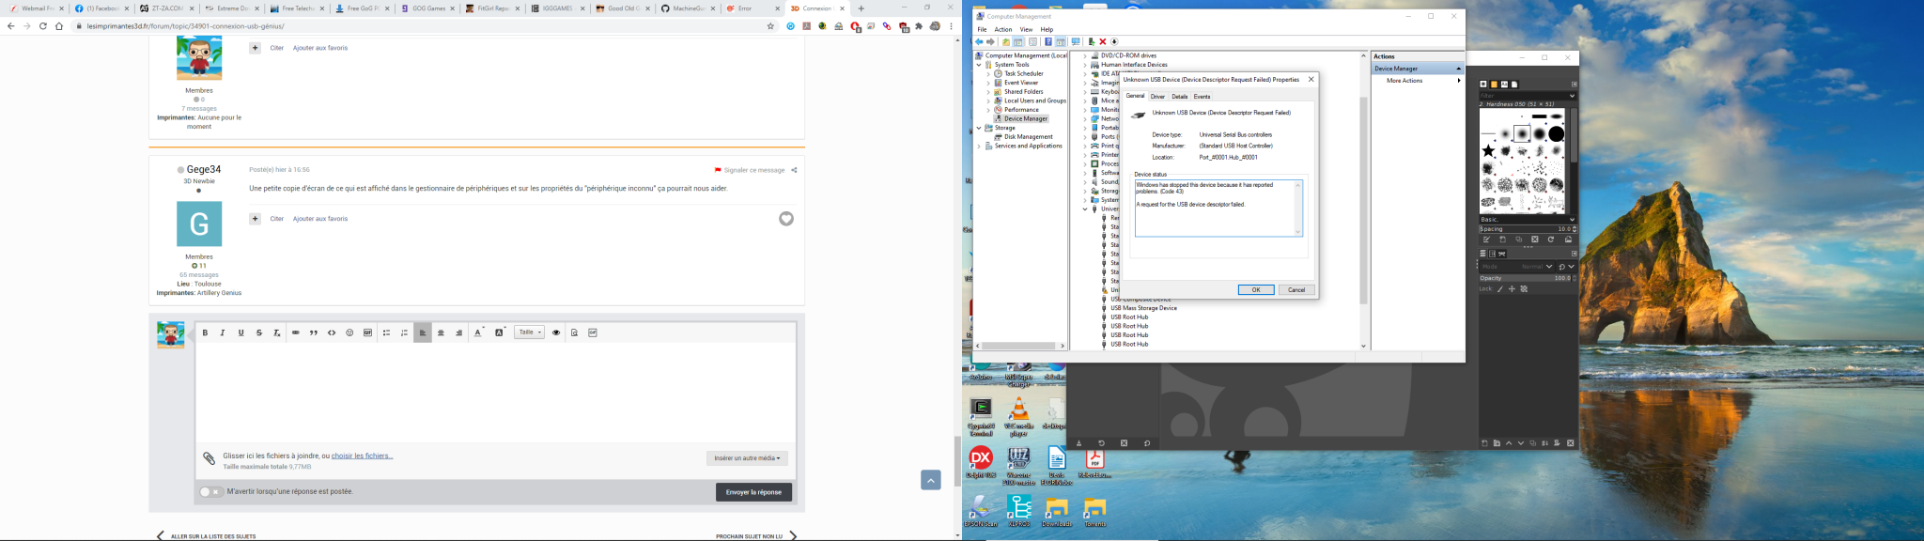The image size is (1924, 541).
Task: Click the heart reaction on Gege34's post
Action: [786, 219]
